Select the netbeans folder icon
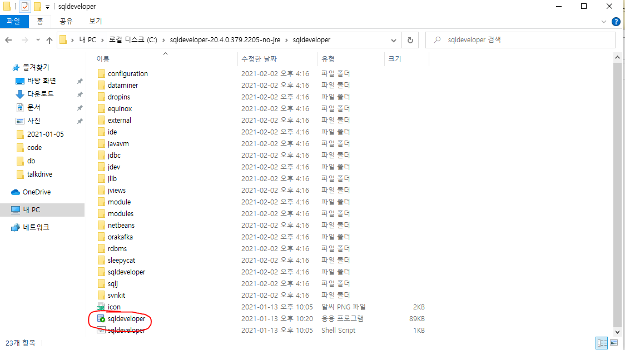 tap(101, 226)
